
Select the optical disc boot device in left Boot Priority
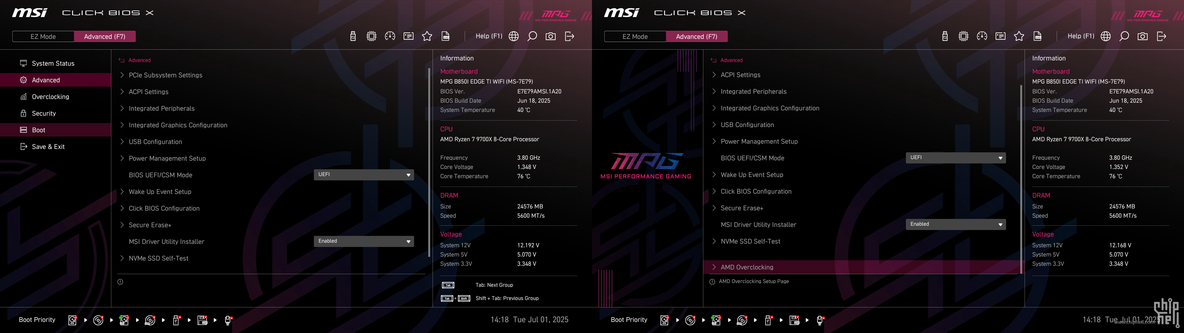pyautogui.click(x=98, y=320)
